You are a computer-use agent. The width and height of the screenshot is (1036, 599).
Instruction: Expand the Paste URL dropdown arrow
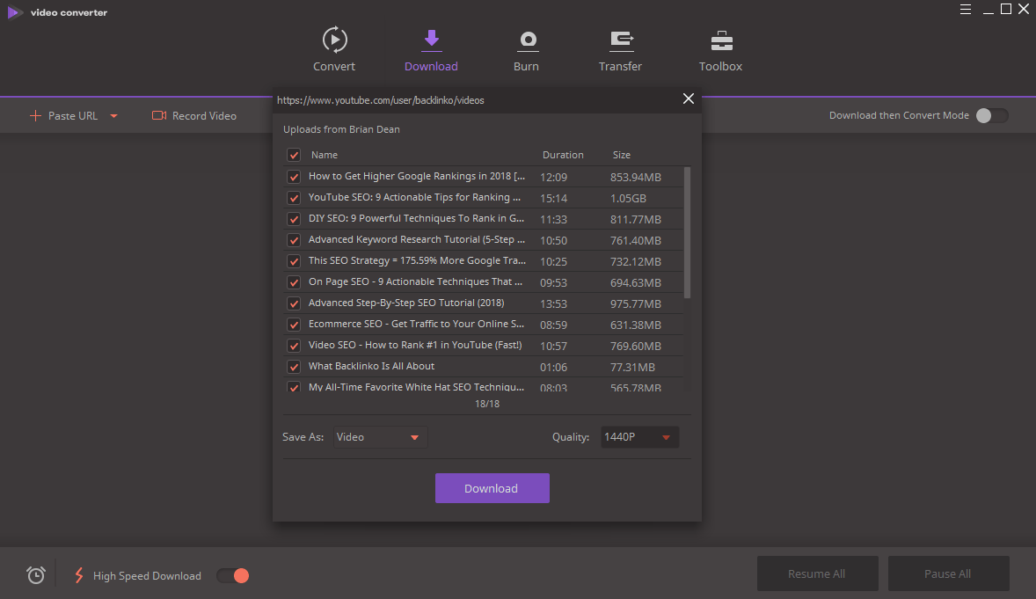tap(113, 116)
